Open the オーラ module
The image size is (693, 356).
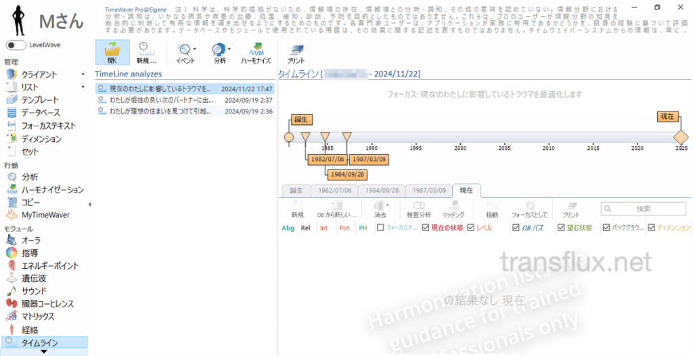click(x=31, y=240)
